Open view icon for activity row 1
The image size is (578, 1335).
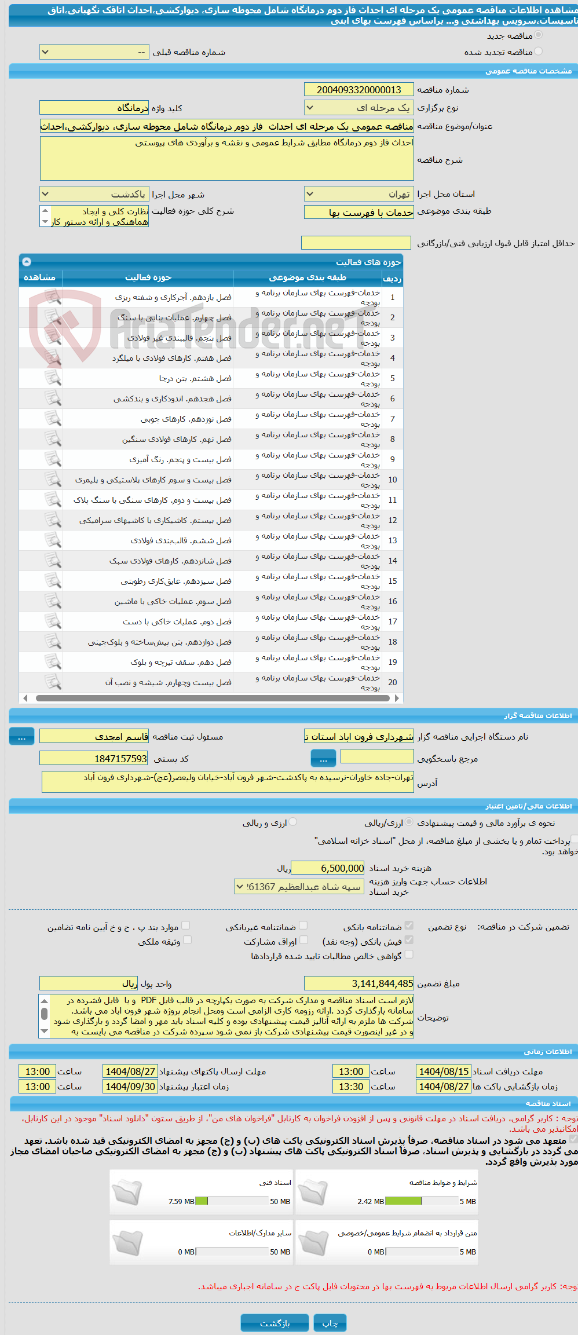click(x=53, y=297)
